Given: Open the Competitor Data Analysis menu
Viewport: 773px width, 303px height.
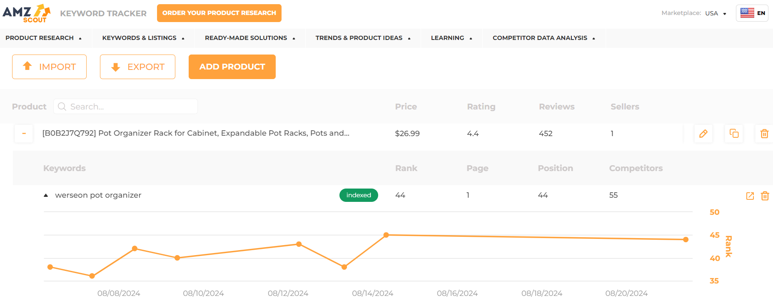Looking at the screenshot, I should (544, 38).
